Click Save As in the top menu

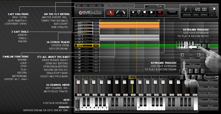[92, 6]
